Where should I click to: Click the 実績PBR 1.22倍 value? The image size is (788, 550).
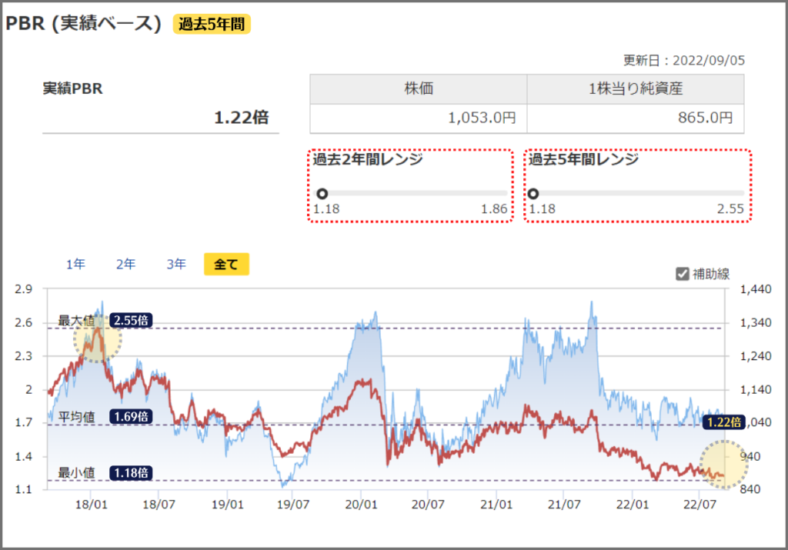click(241, 118)
